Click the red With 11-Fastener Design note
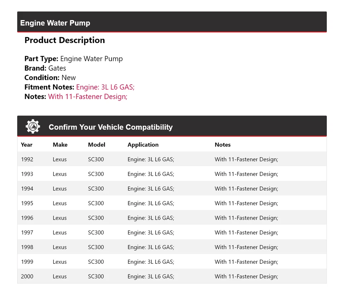Image resolution: width=344 pixels, height=295 pixels. pos(87,96)
